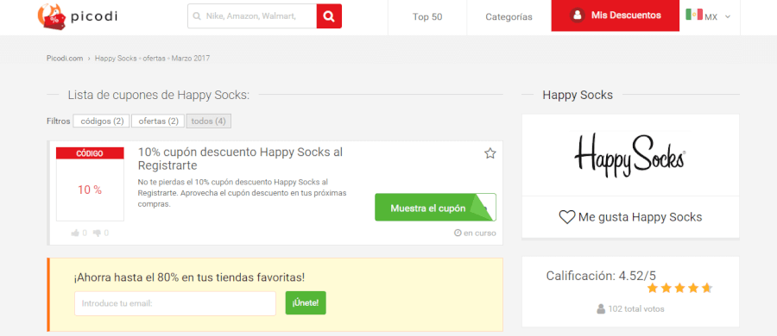Click the 10 % discount box
The image size is (777, 336).
click(x=90, y=190)
